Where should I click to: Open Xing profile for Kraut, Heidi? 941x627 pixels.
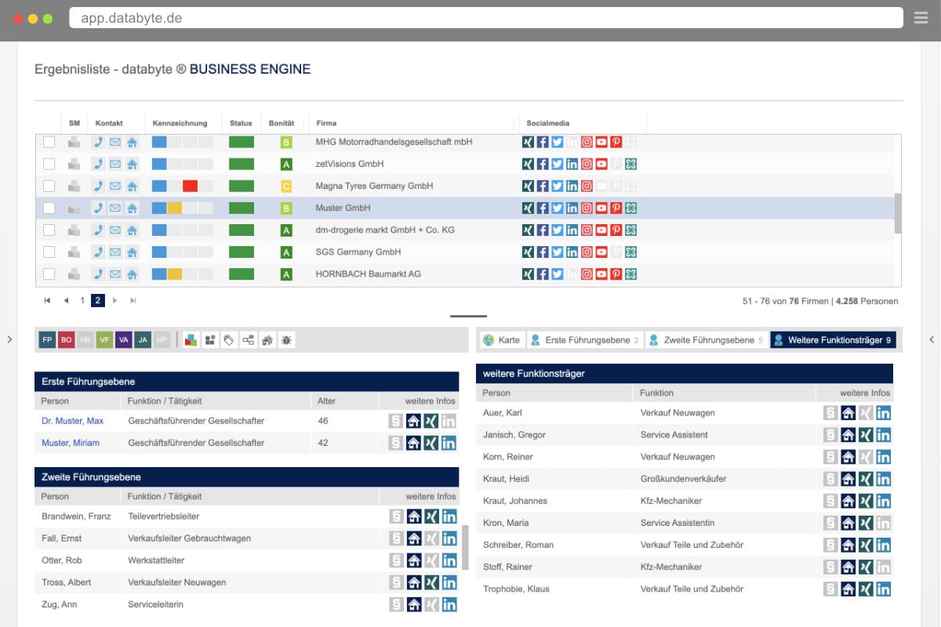[866, 479]
